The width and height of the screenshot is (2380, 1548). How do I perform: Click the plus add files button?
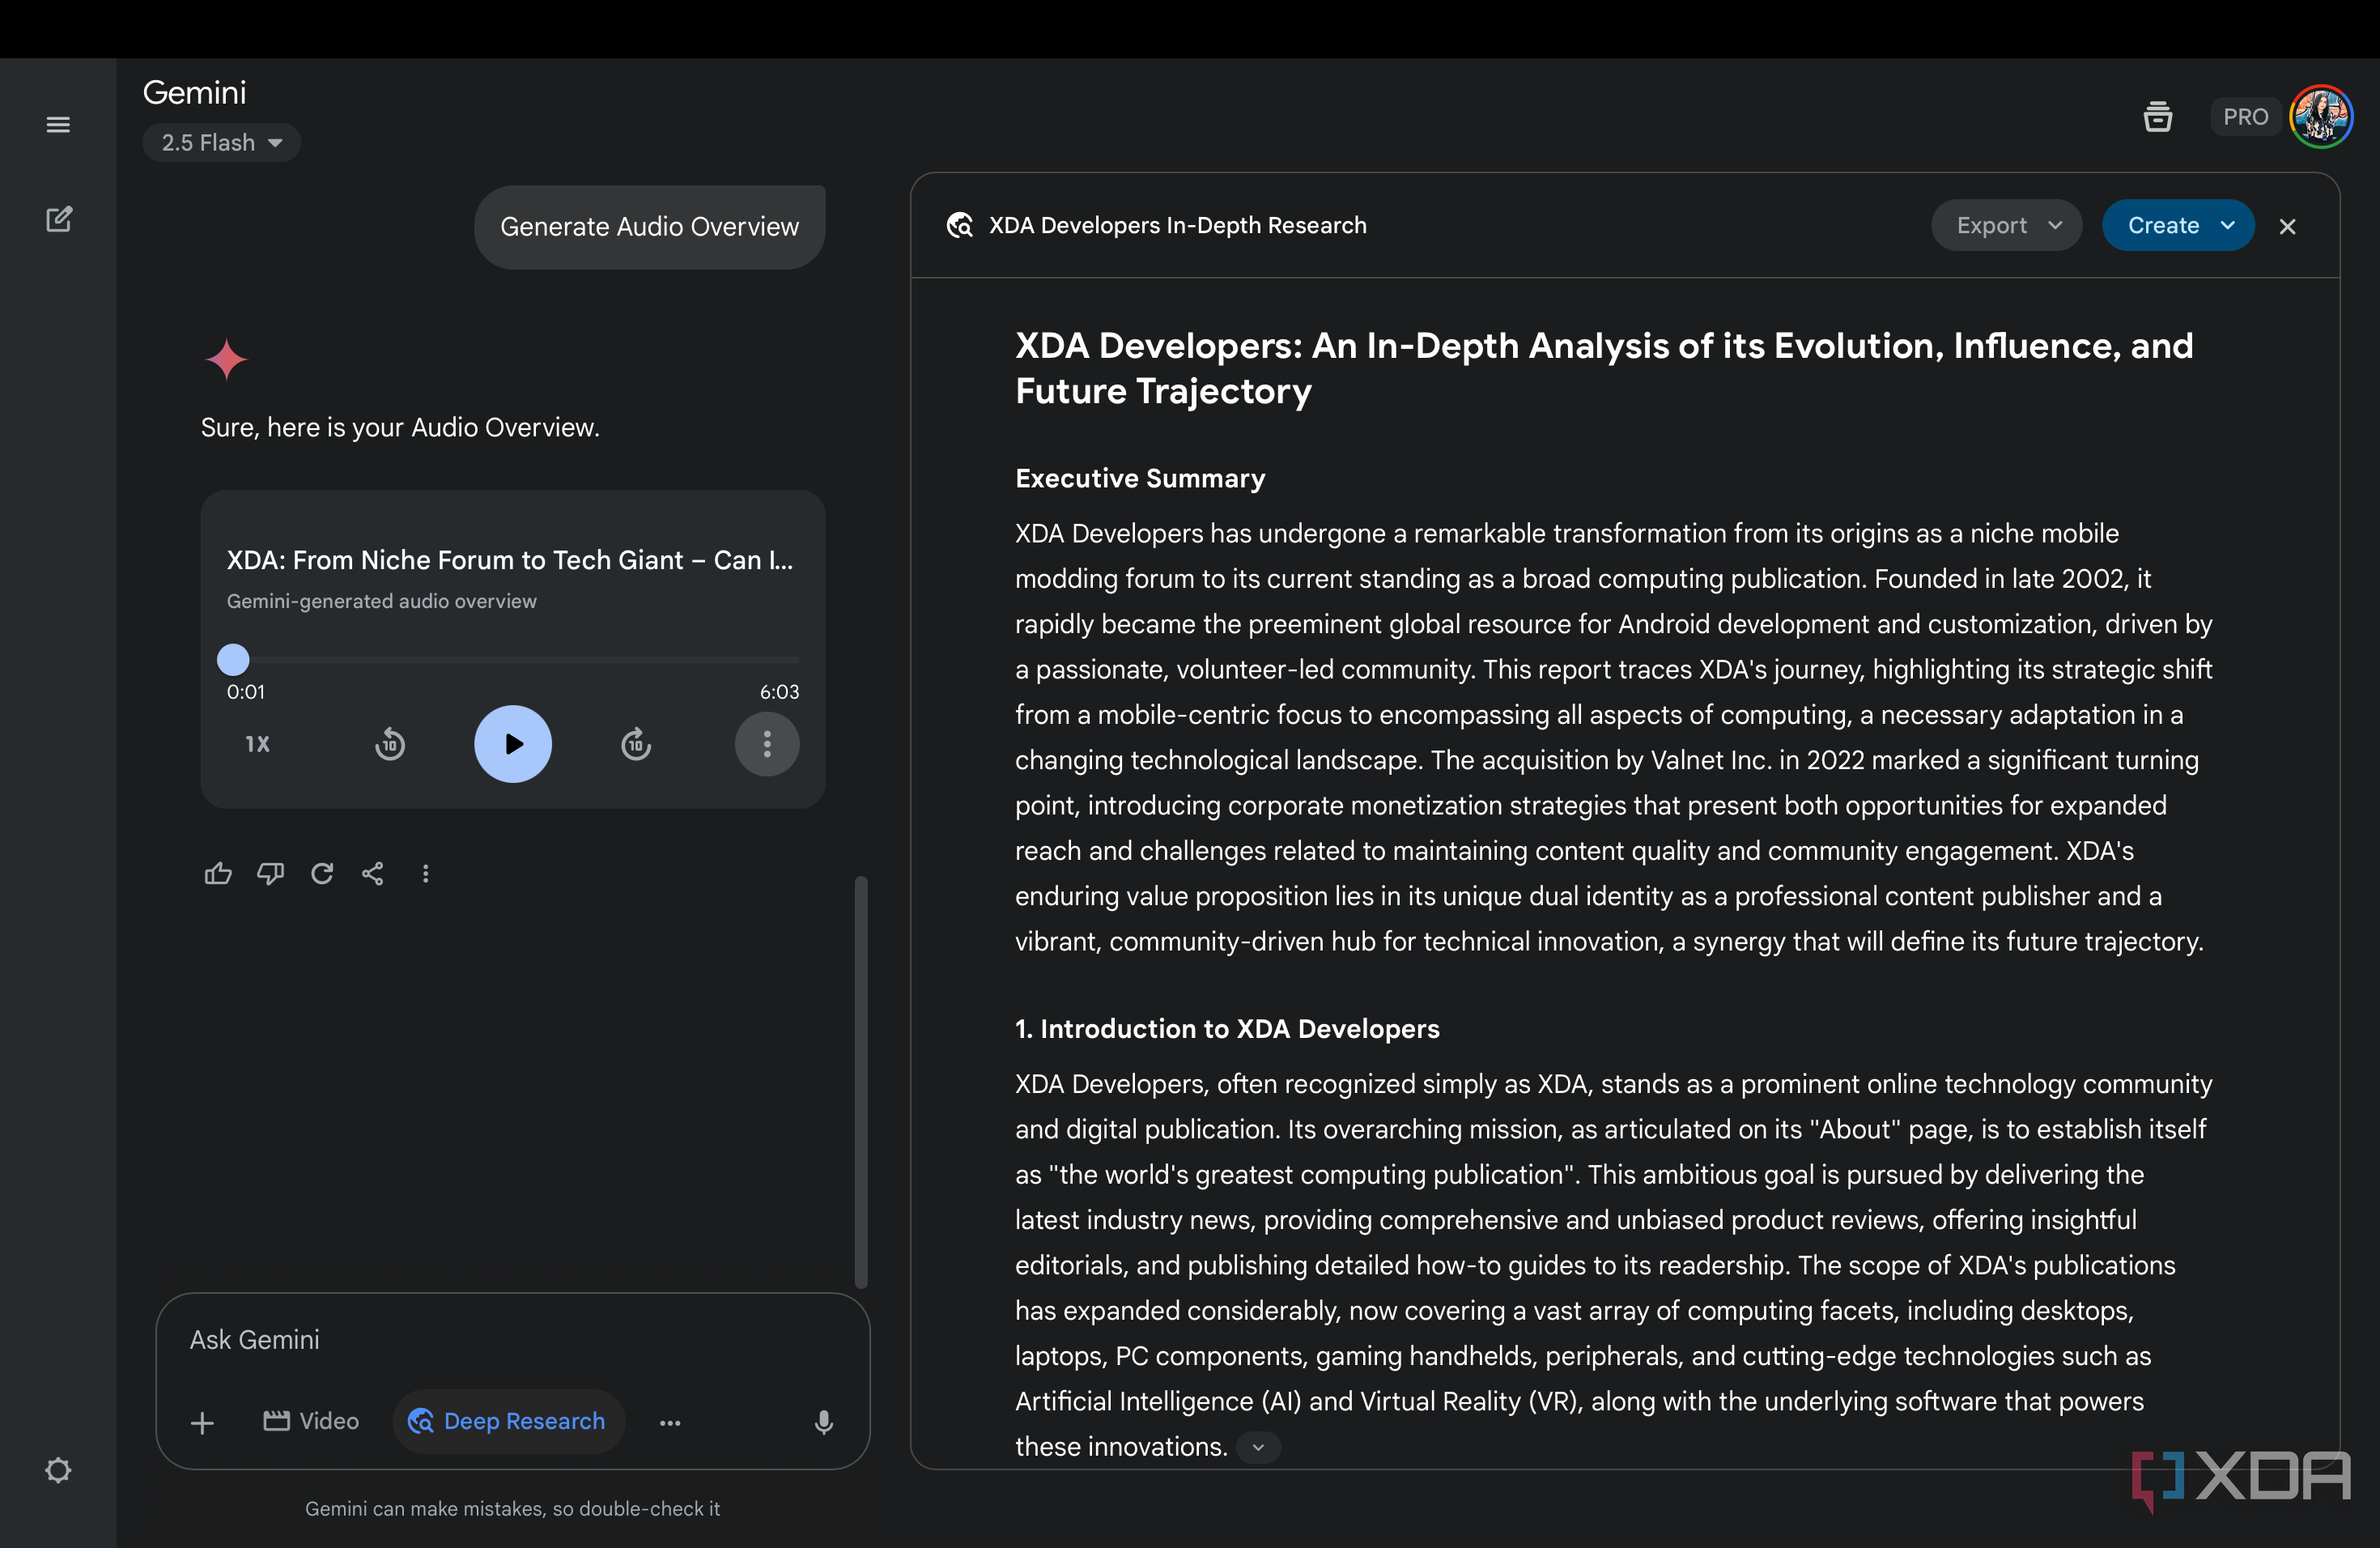203,1423
